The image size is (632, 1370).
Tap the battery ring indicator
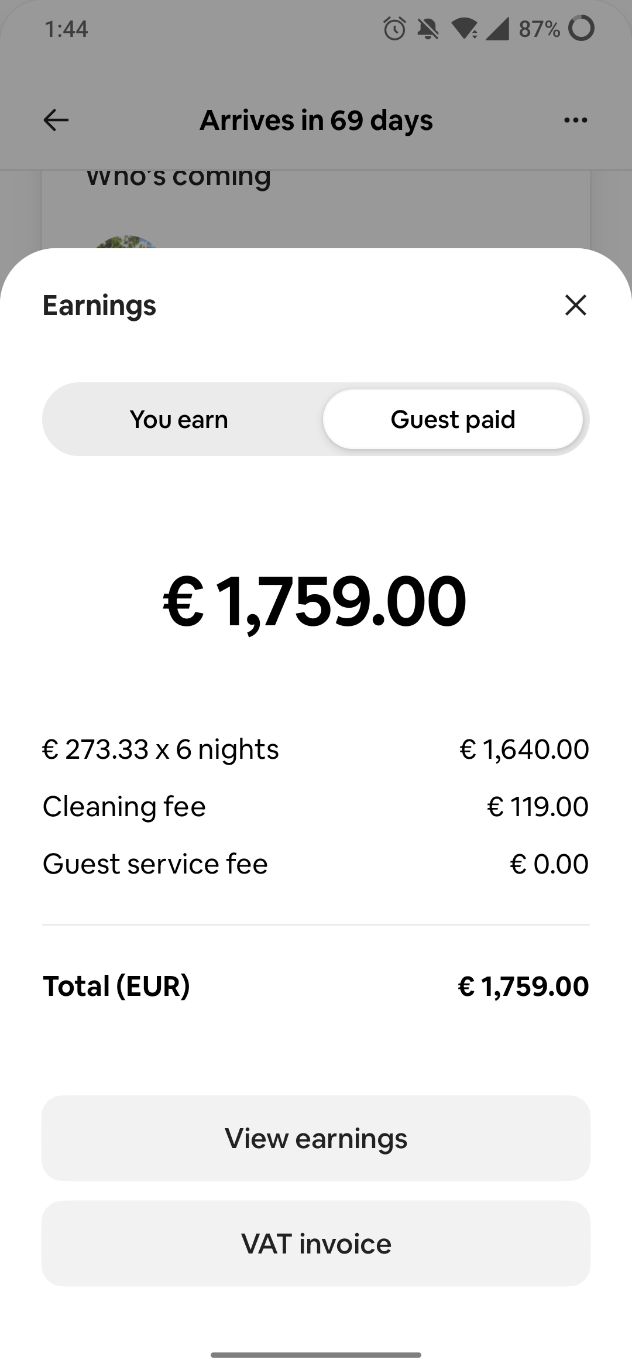click(581, 28)
